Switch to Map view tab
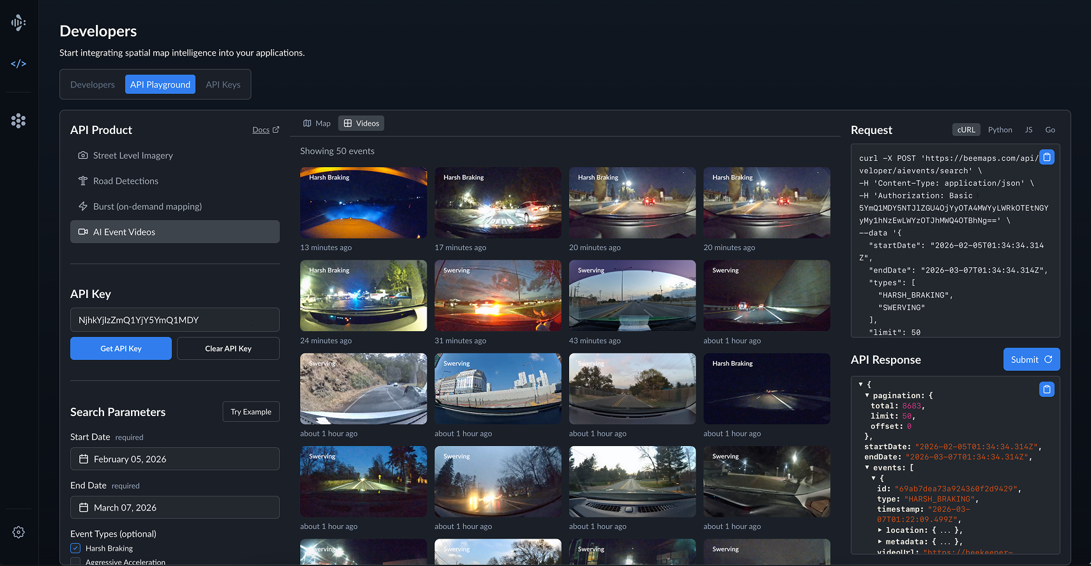Image resolution: width=1091 pixels, height=566 pixels. tap(317, 123)
